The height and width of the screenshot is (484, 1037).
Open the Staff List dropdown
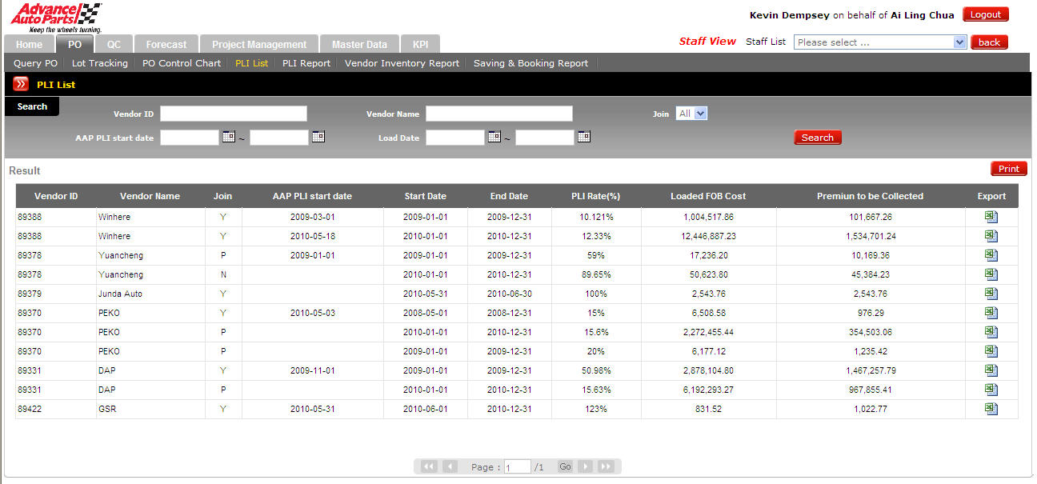point(960,42)
